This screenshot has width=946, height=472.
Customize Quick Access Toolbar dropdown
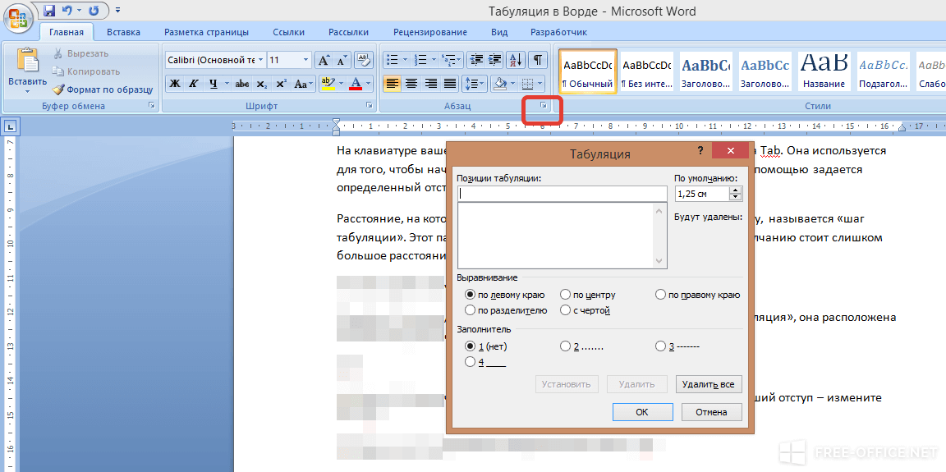coord(117,10)
